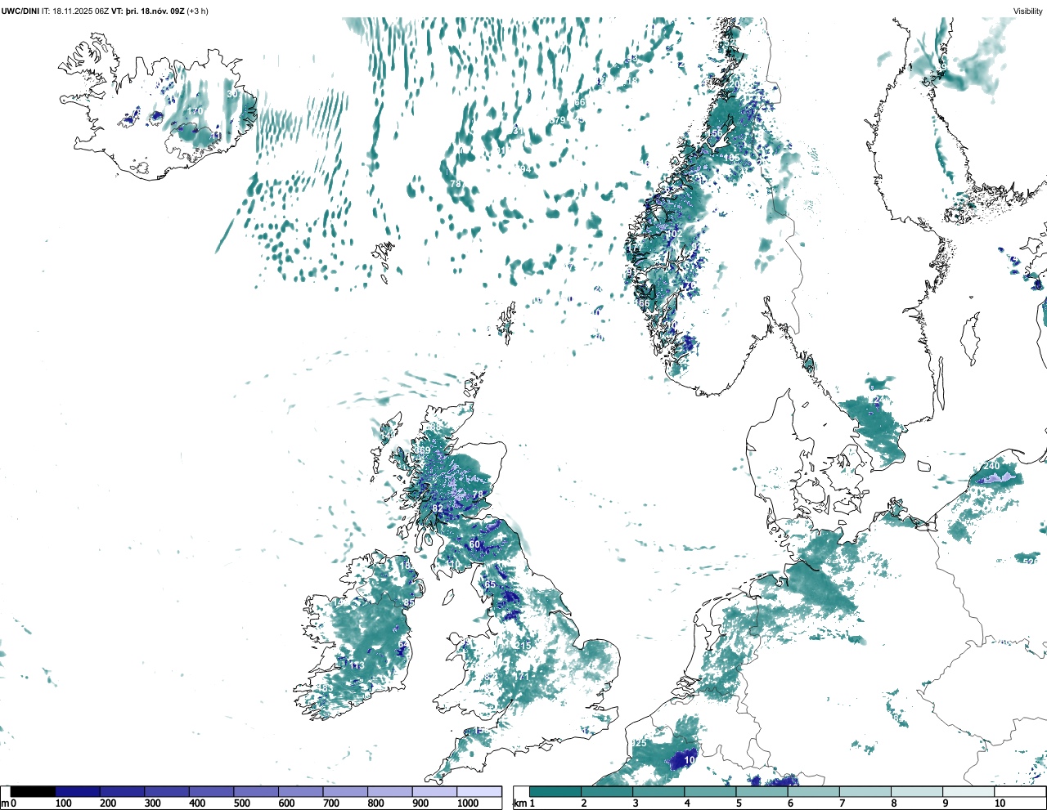Click the white swatch above 10 km
Screen dimensions: 1047x810
click(1020, 791)
